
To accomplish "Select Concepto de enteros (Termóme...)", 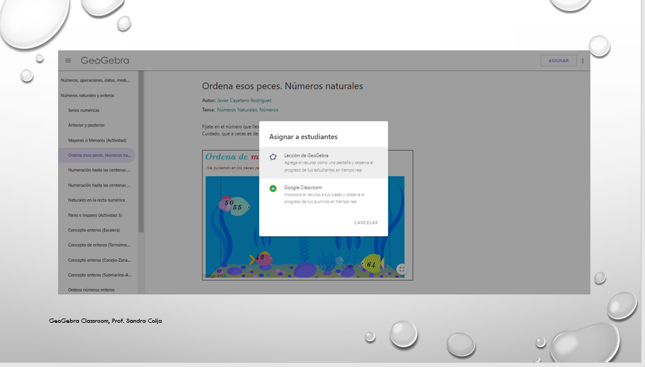I will tap(99, 245).
